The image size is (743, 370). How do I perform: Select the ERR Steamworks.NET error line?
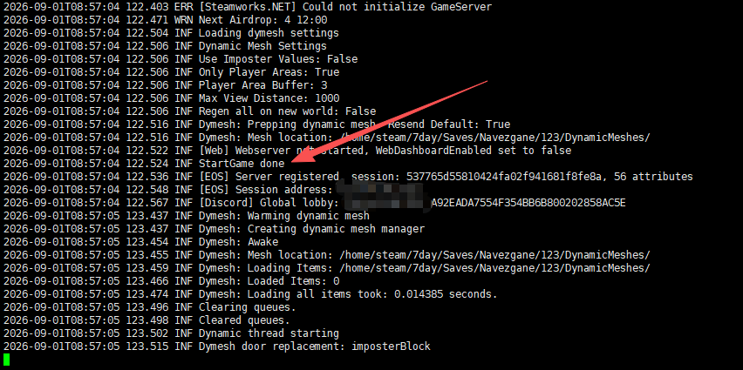(248, 7)
